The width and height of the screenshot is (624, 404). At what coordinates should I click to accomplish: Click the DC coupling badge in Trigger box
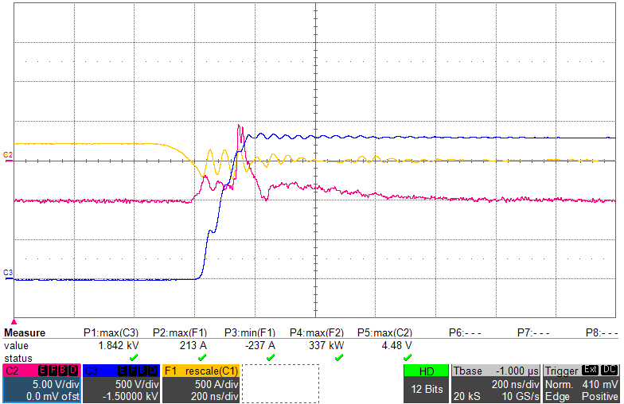click(x=607, y=371)
